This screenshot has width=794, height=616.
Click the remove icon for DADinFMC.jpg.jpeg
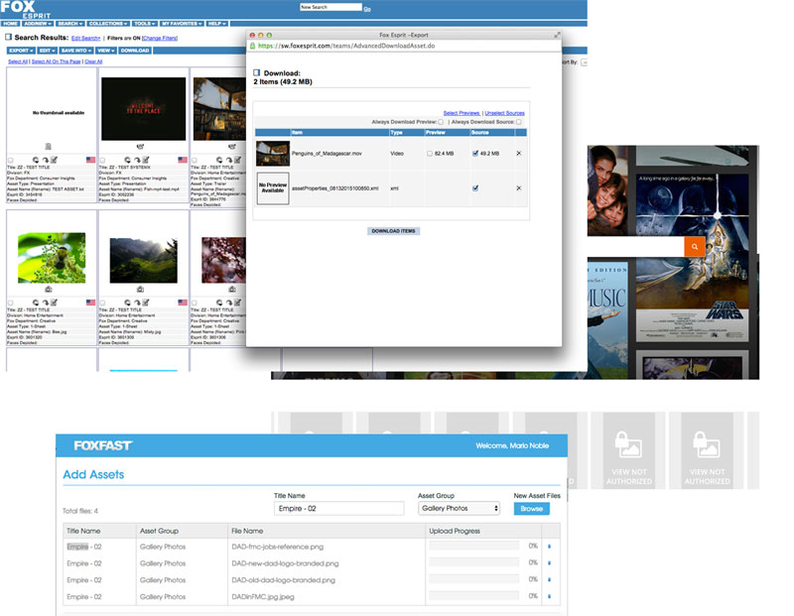pos(550,597)
